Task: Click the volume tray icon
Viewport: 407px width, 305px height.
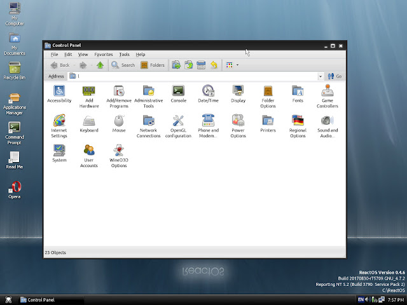Action: (368, 299)
